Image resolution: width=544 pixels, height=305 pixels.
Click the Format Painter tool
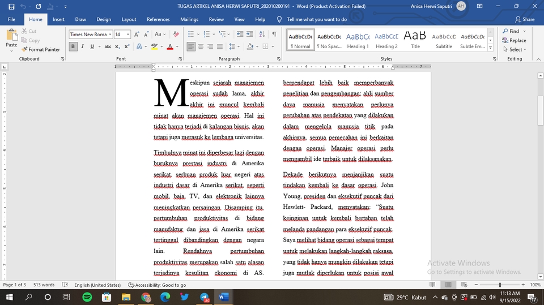click(40, 50)
